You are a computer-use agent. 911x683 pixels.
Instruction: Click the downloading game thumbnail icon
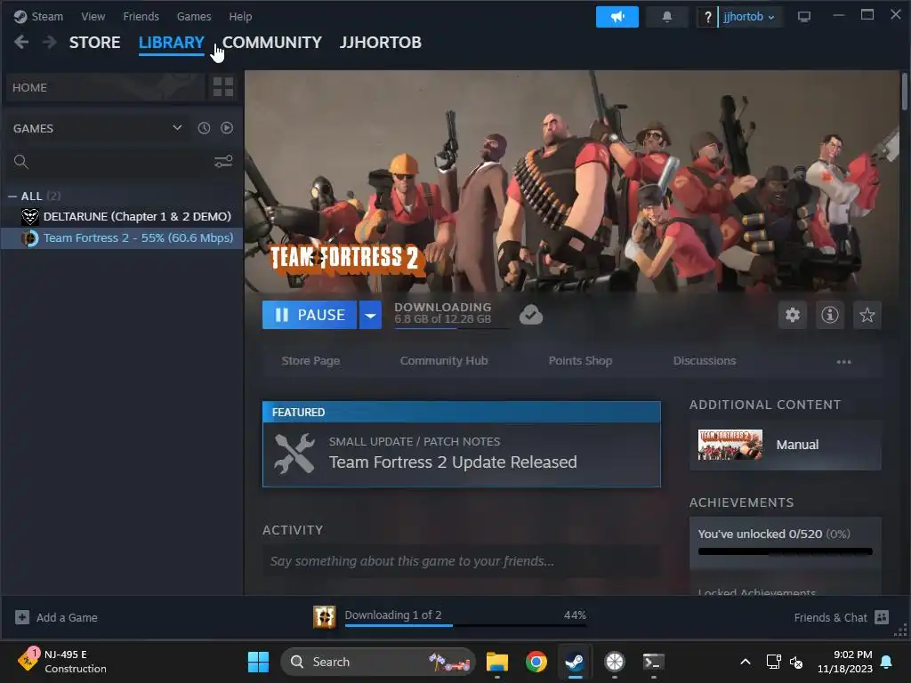click(325, 617)
